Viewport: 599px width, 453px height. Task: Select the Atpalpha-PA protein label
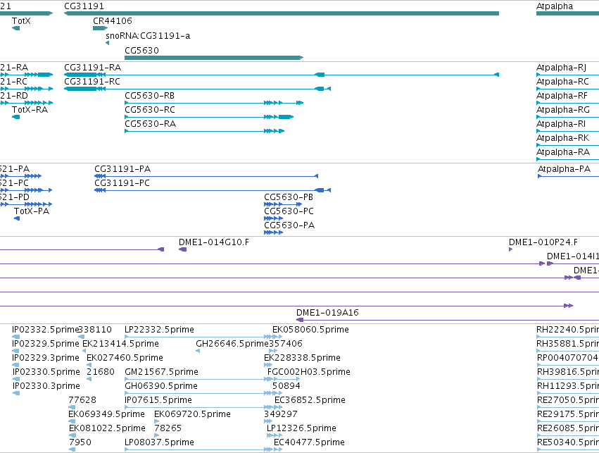(564, 169)
